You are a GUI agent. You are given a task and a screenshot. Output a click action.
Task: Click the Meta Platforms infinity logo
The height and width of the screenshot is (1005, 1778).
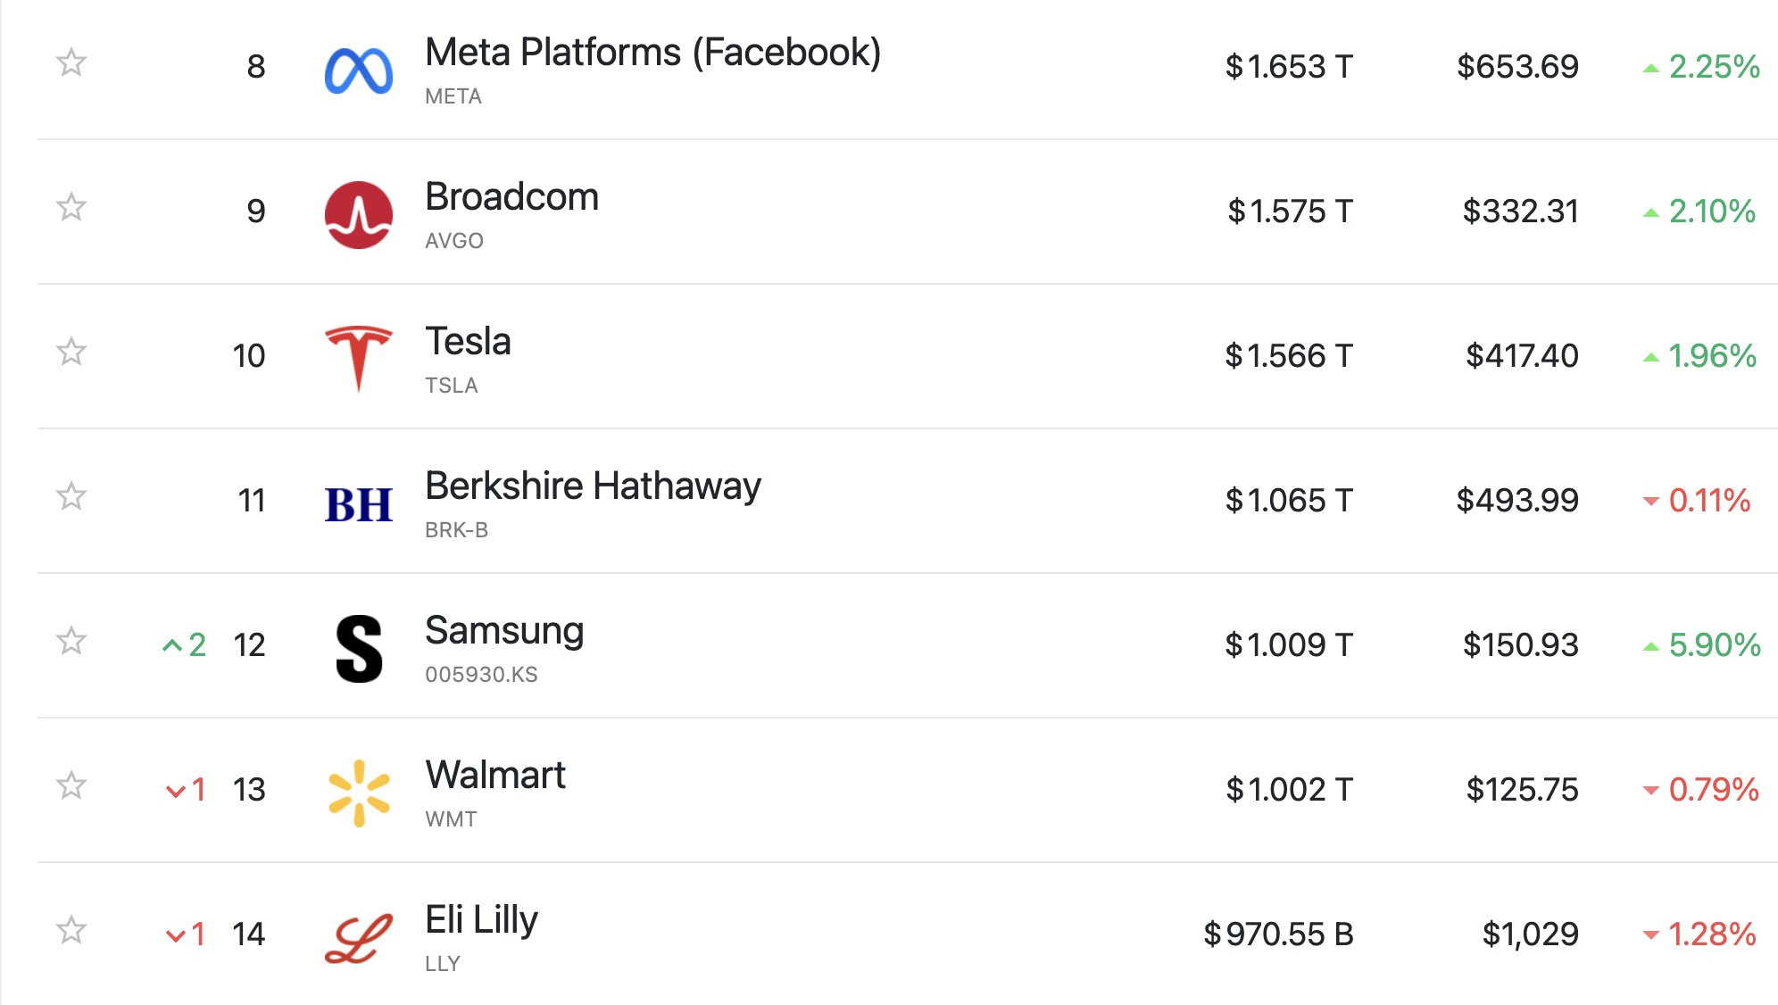[x=359, y=71]
